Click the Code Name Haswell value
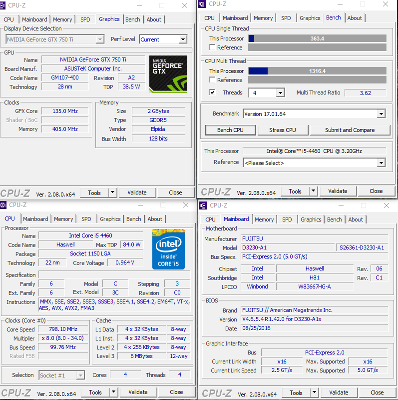398x400 pixels. [x=66, y=244]
